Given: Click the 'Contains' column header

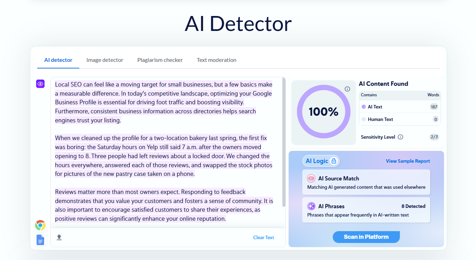Looking at the screenshot, I should [x=369, y=95].
